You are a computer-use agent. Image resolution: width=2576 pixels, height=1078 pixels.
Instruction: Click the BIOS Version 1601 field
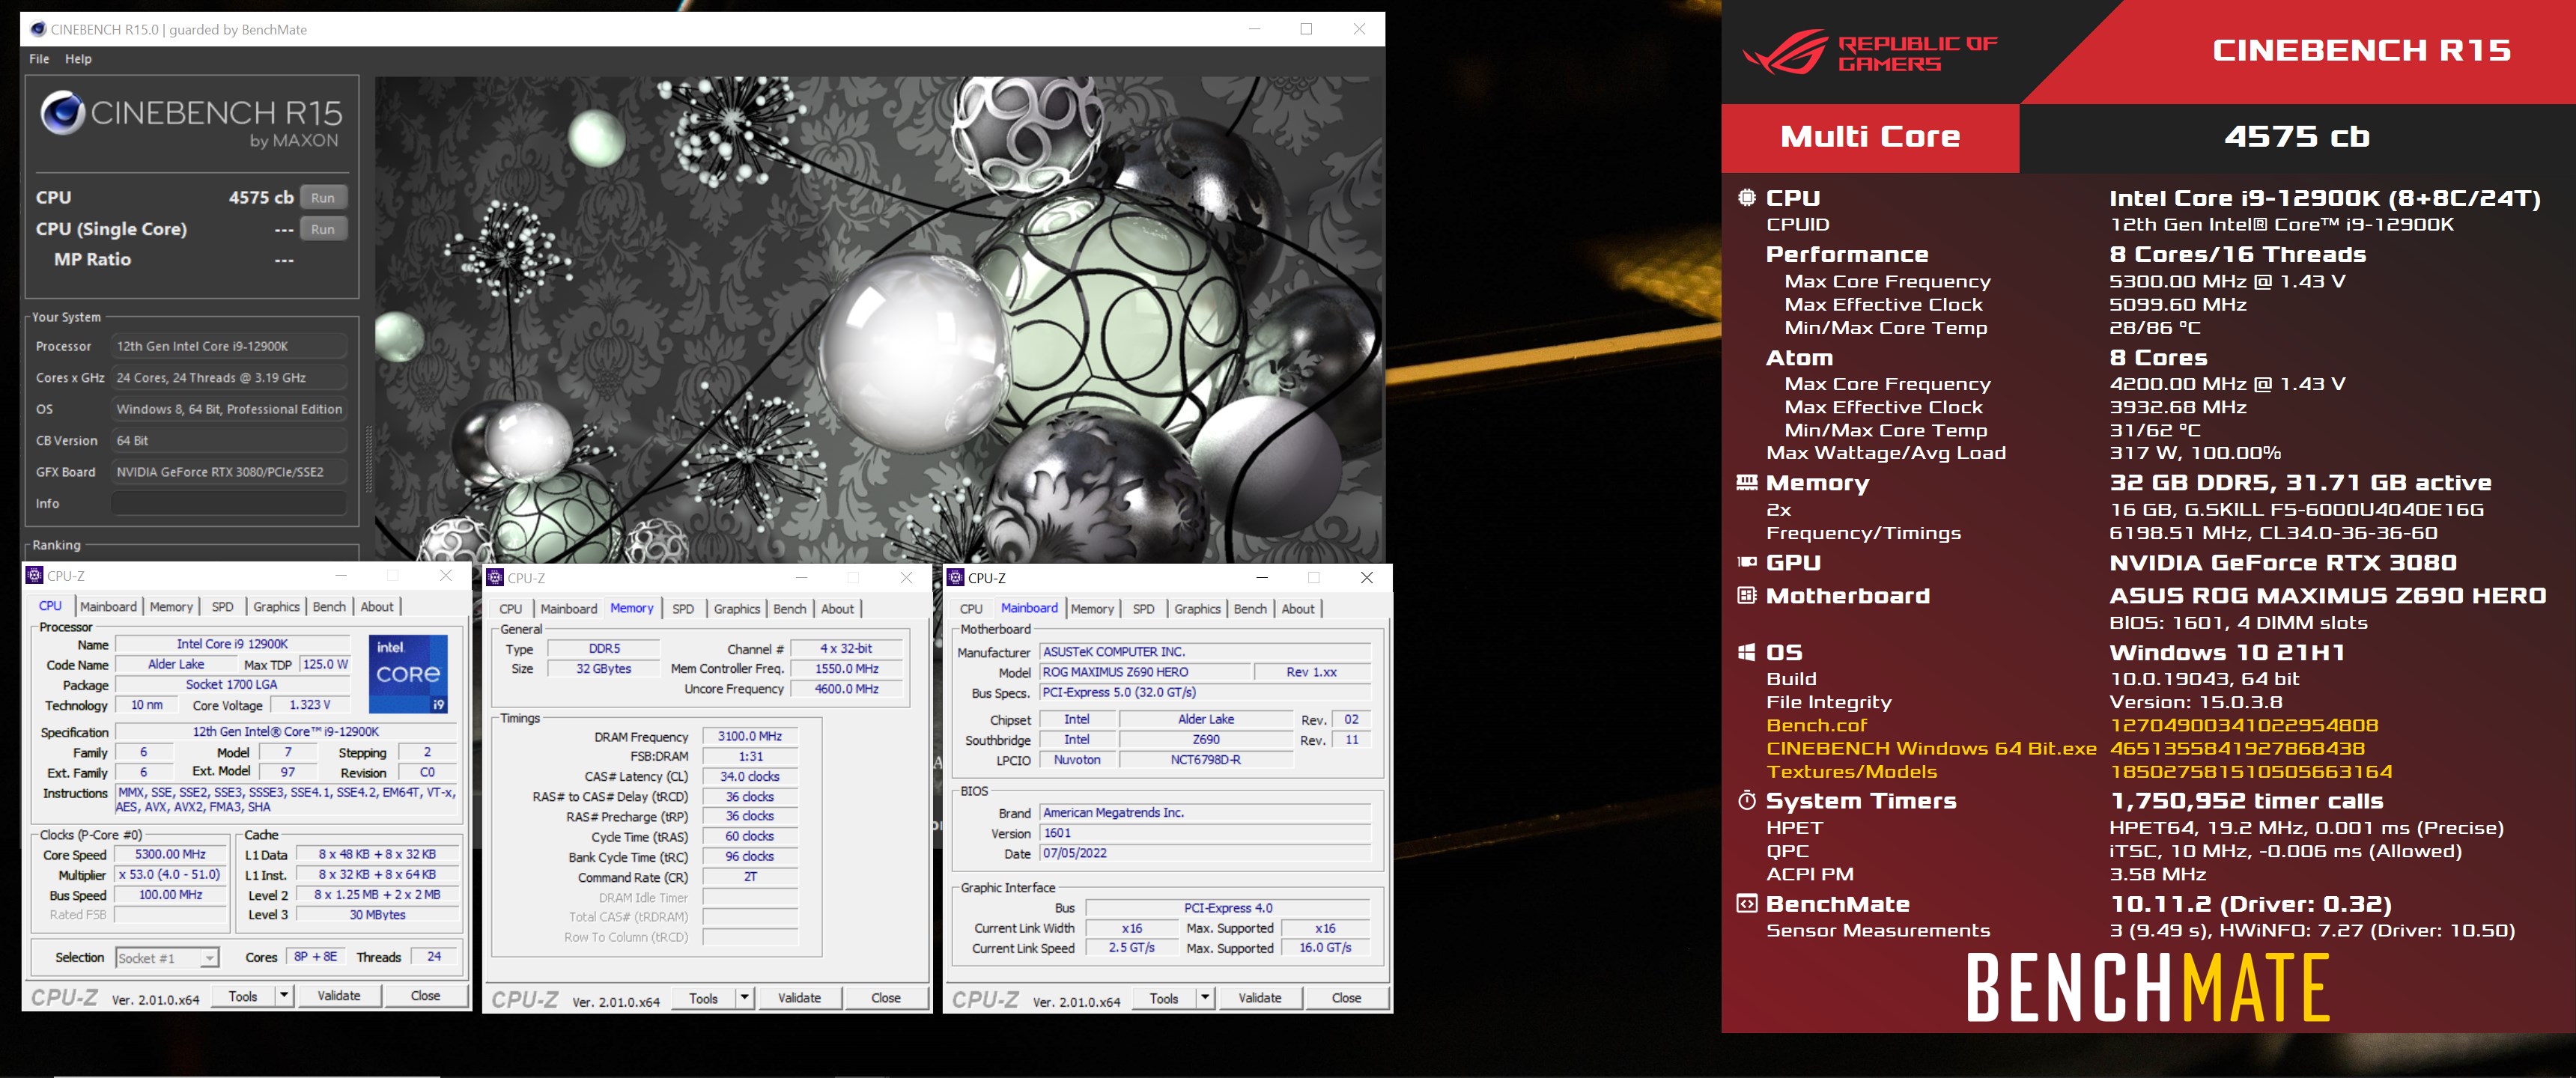point(1205,833)
